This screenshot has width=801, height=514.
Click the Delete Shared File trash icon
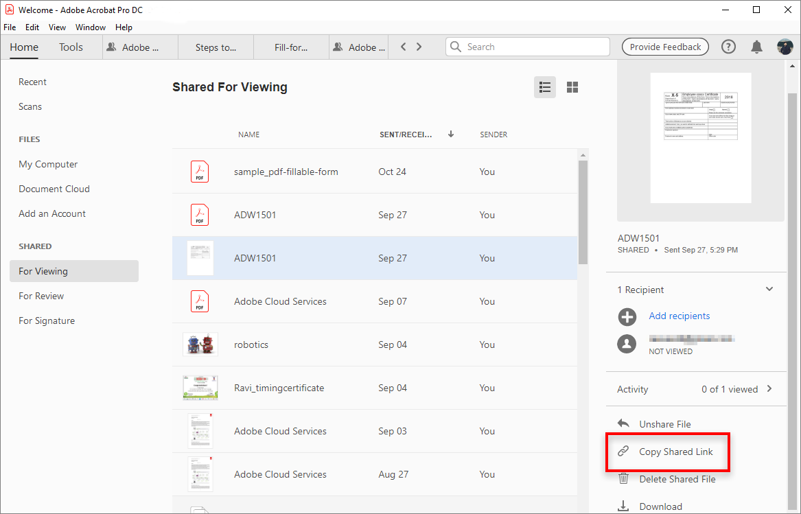623,479
